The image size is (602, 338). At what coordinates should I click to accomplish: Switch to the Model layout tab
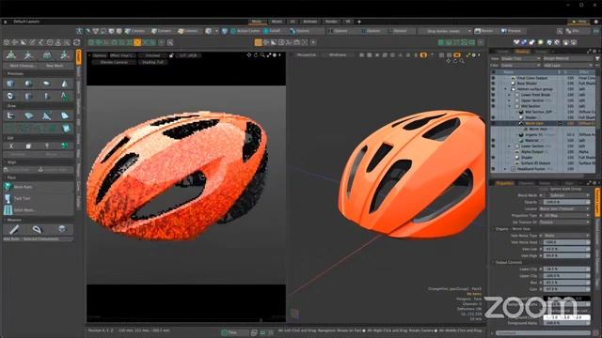[277, 22]
